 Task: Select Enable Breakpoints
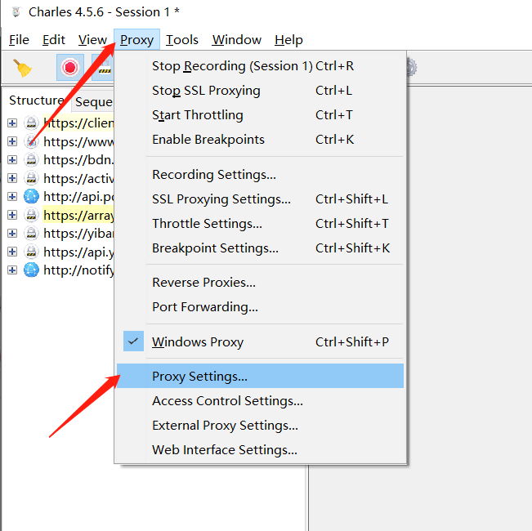[260, 140]
